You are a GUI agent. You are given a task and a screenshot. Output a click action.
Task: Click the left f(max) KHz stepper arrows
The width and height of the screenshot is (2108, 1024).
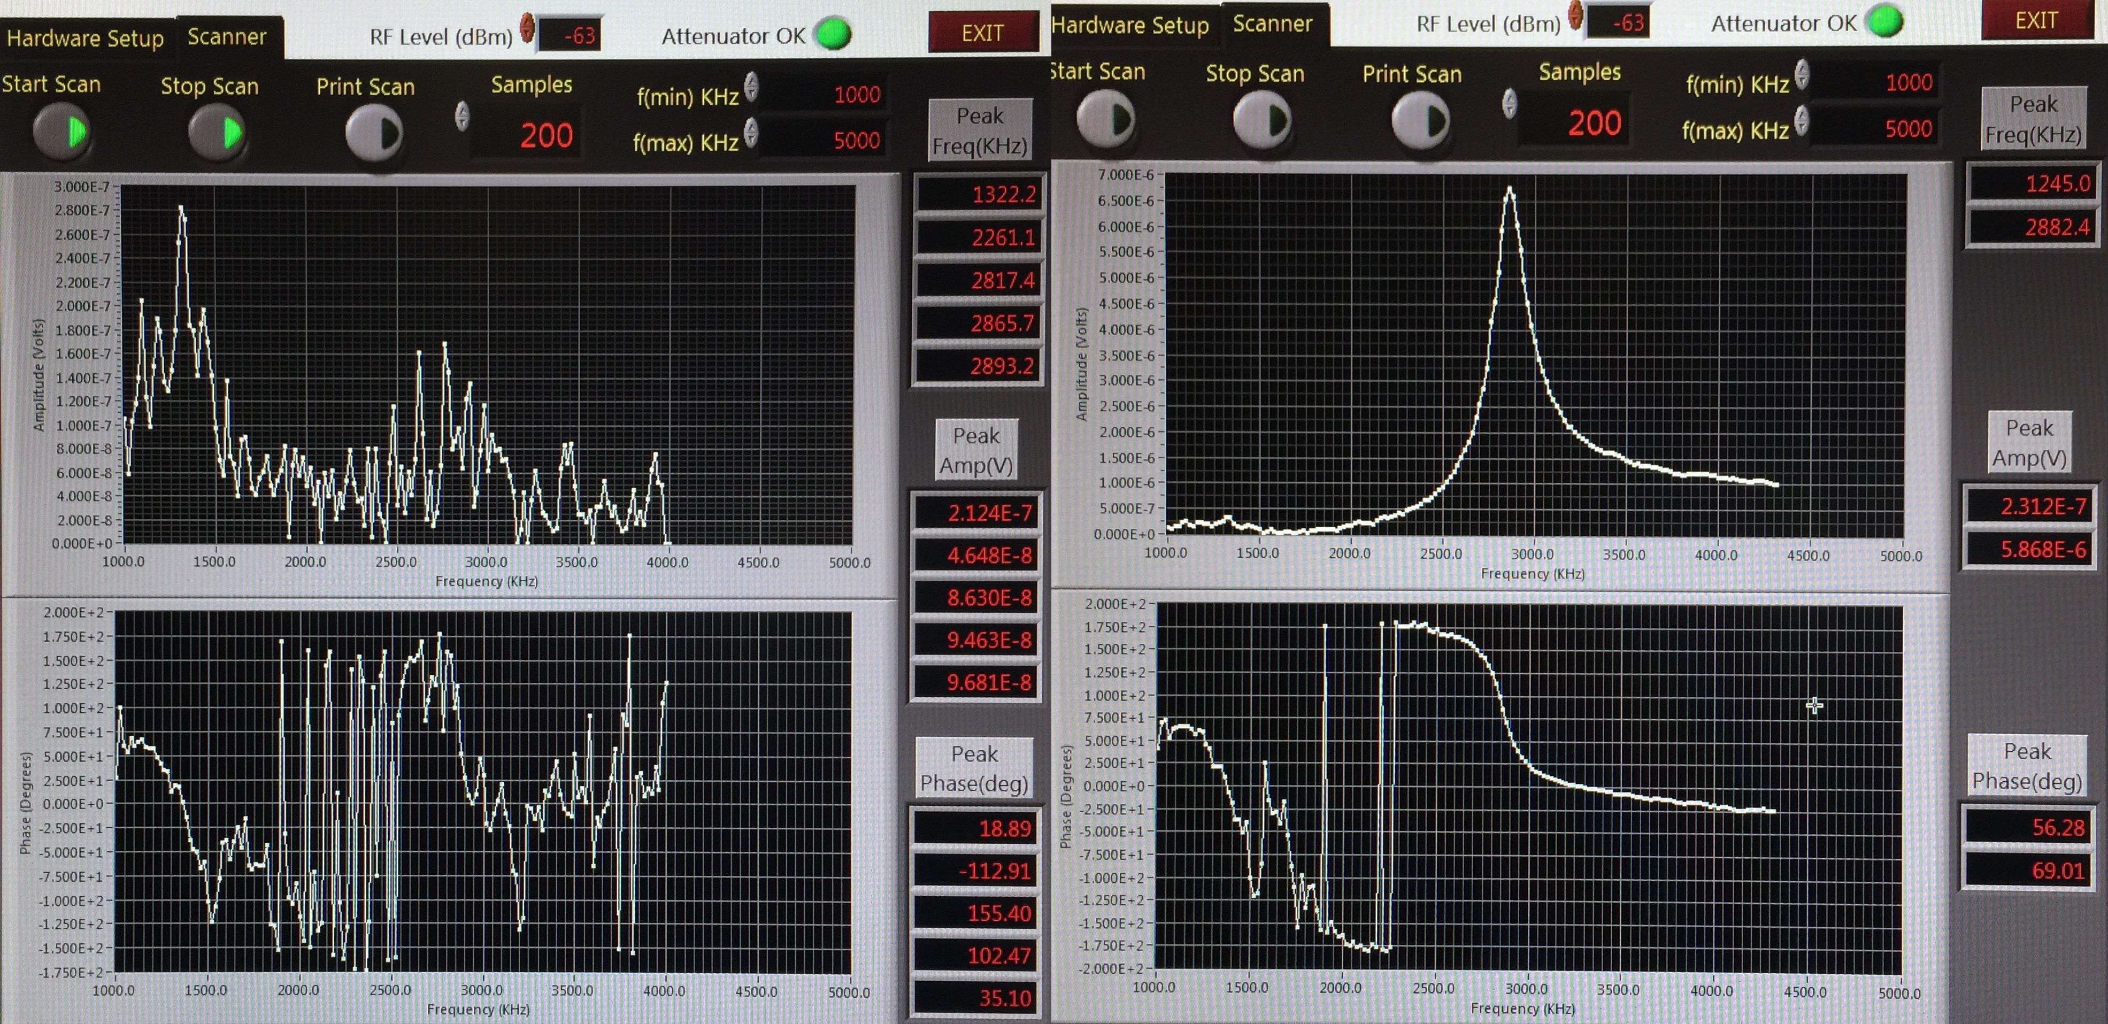point(751,133)
